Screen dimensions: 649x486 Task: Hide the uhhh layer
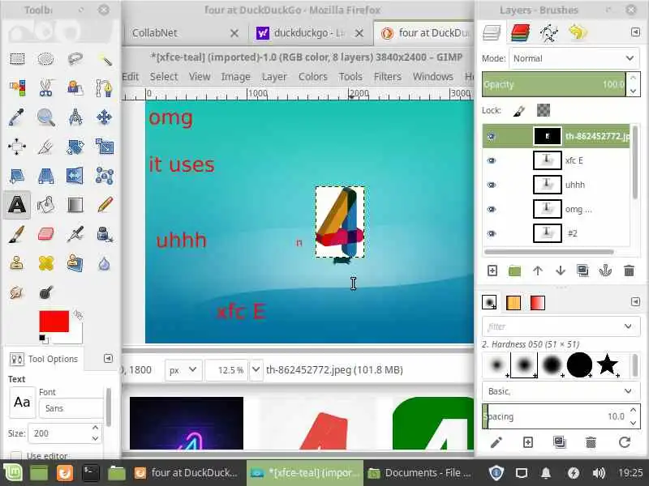pos(492,185)
